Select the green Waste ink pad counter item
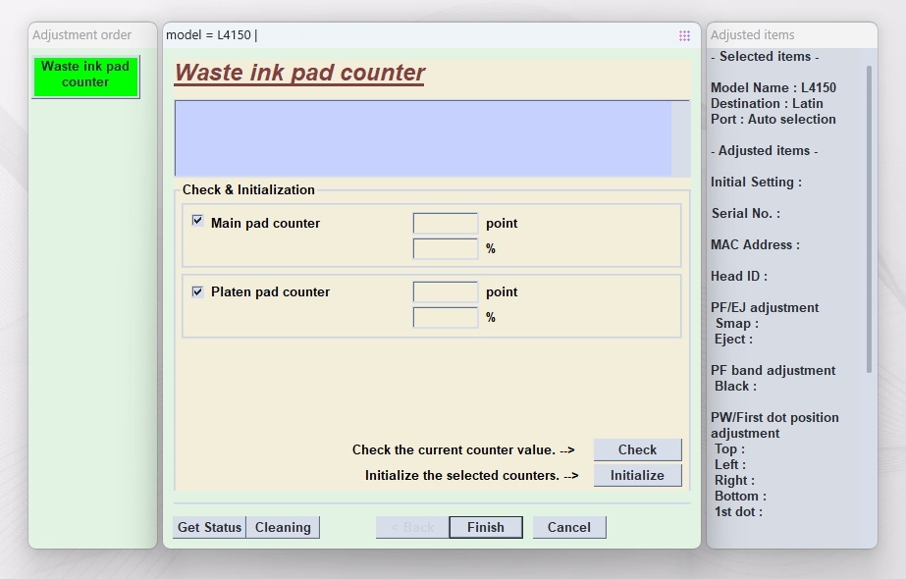 pos(85,76)
